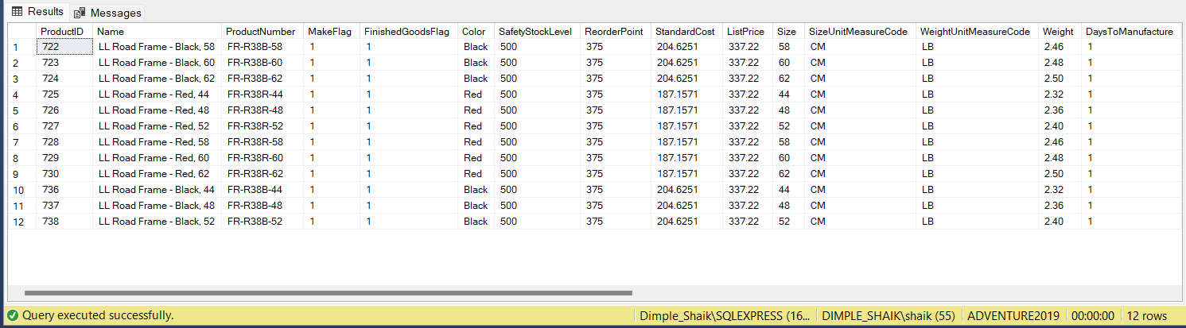Click the Name column header
Viewport: 1186px width, 328px height.
click(x=110, y=32)
